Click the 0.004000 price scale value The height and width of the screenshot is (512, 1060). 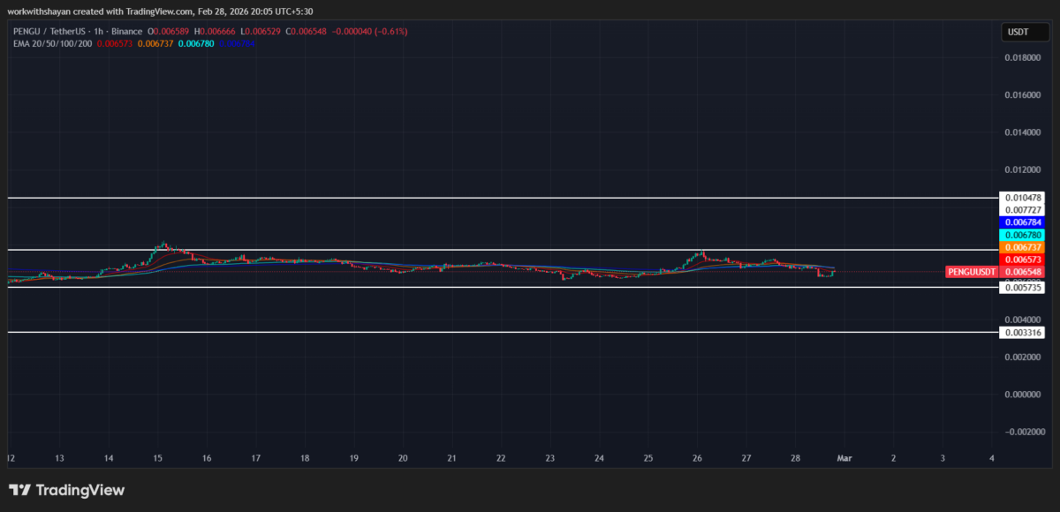point(1022,320)
